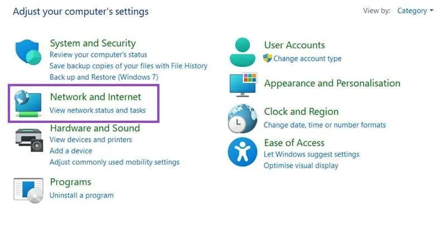446x233 pixels.
Task: Choose Add a device
Action: (71, 151)
